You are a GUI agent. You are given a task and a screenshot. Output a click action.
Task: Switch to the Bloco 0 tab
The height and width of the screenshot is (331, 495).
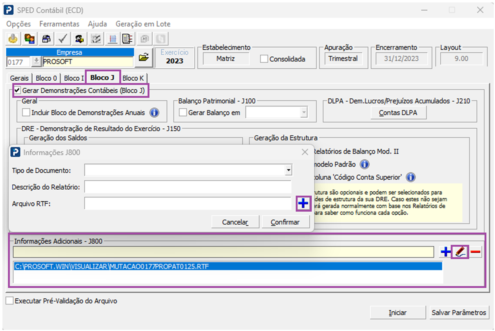pyautogui.click(x=46, y=78)
